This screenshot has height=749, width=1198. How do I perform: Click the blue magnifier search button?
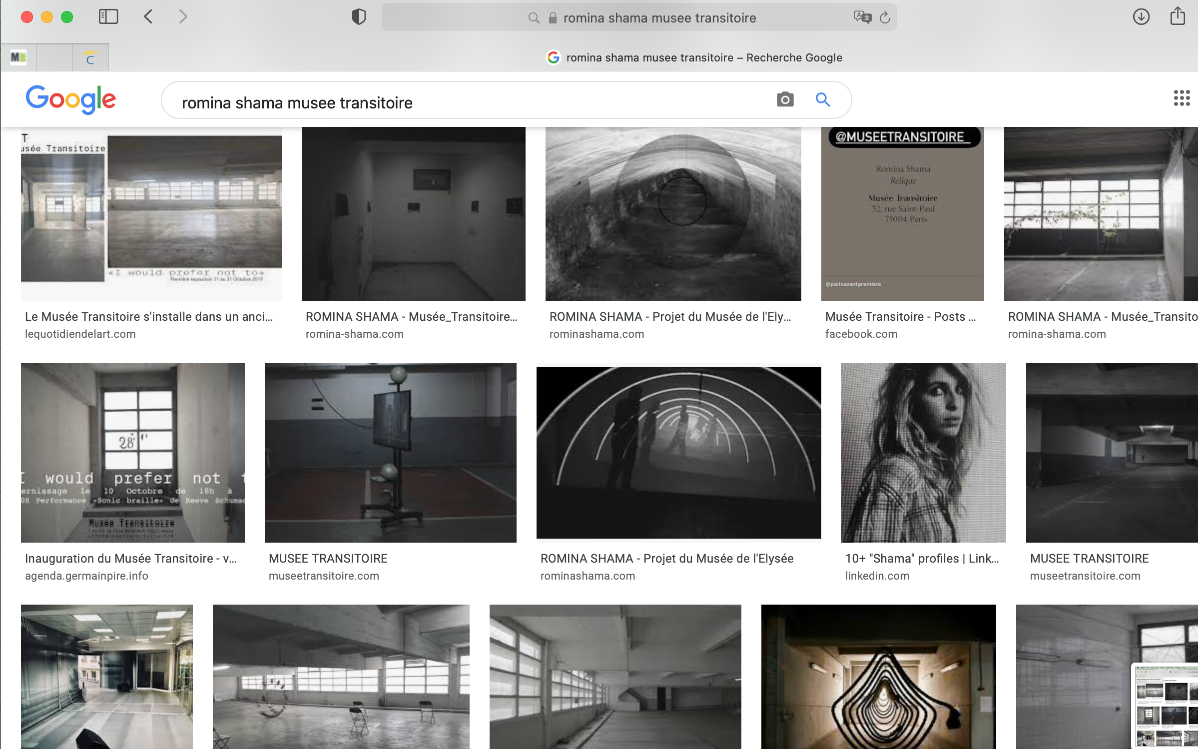pos(823,99)
